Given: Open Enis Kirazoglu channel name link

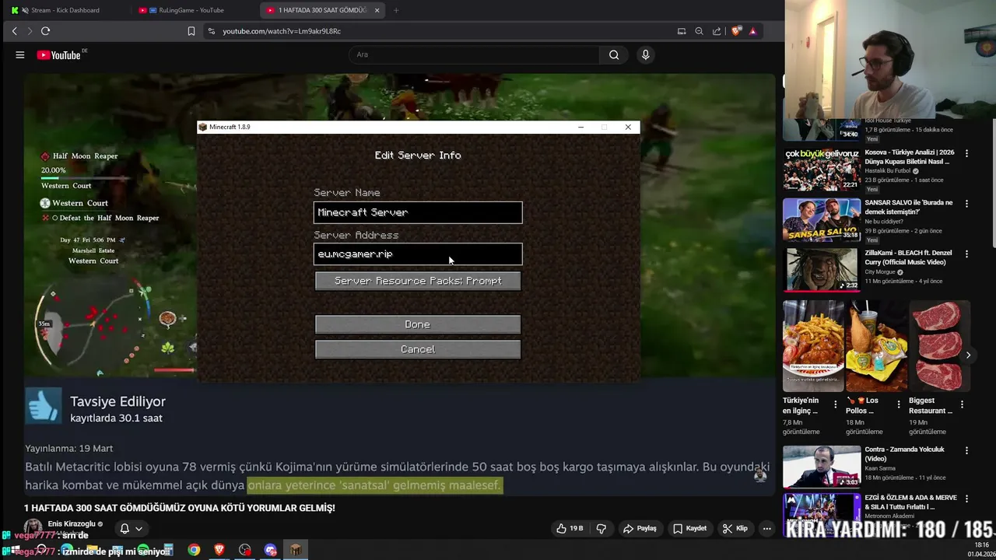Looking at the screenshot, I should click(x=72, y=523).
